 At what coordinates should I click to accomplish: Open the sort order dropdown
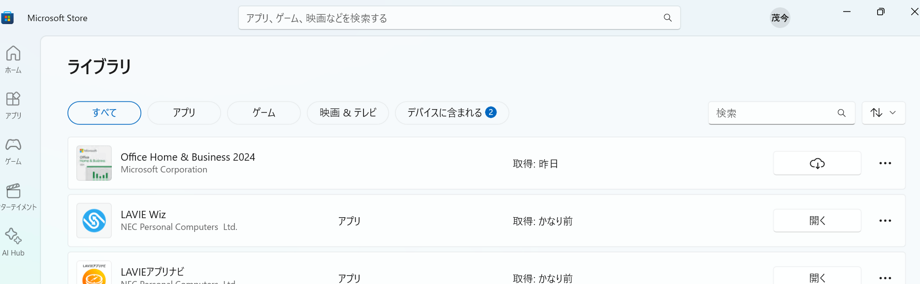883,113
